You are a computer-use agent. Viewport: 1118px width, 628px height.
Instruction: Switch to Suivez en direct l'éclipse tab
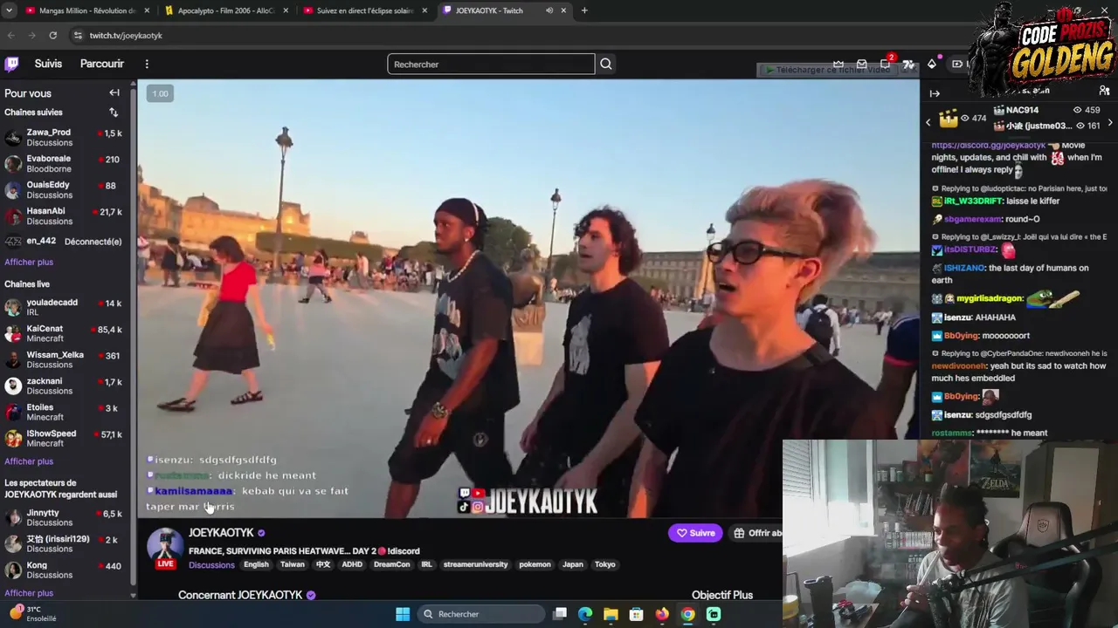(x=364, y=10)
